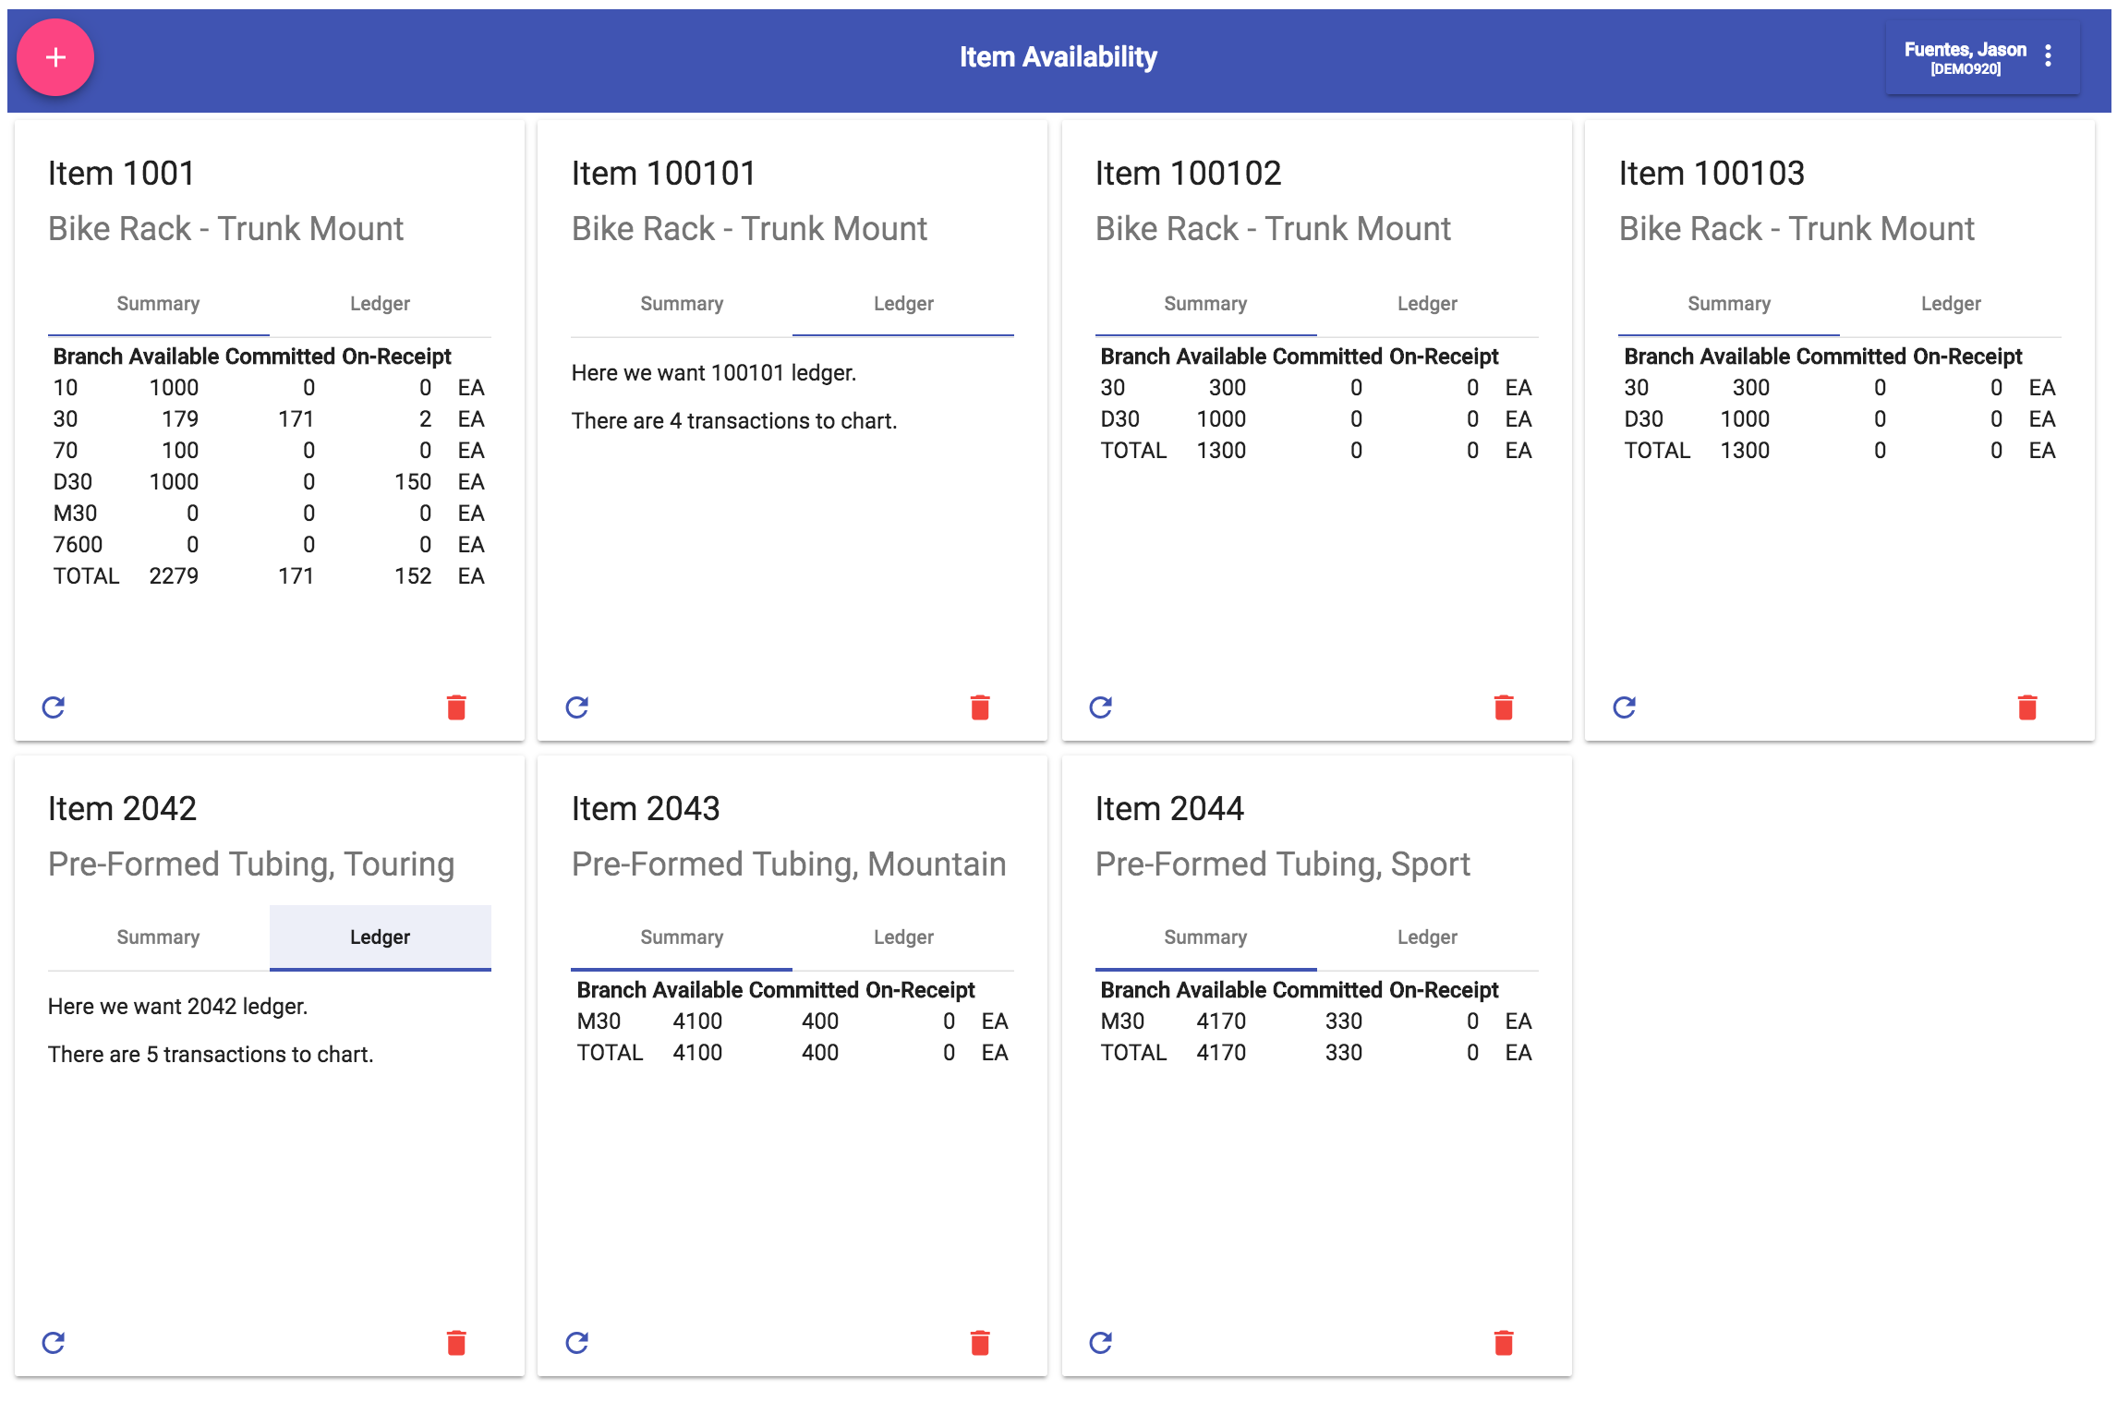Click the pink add item button
Viewport: 2117px width, 1402px height.
pyautogui.click(x=55, y=57)
